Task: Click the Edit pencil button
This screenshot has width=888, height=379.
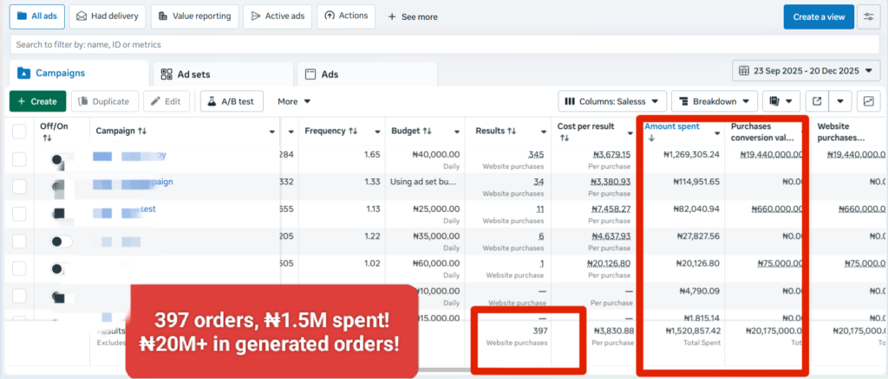Action: coord(166,101)
